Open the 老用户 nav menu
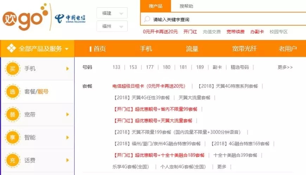 coord(288,49)
